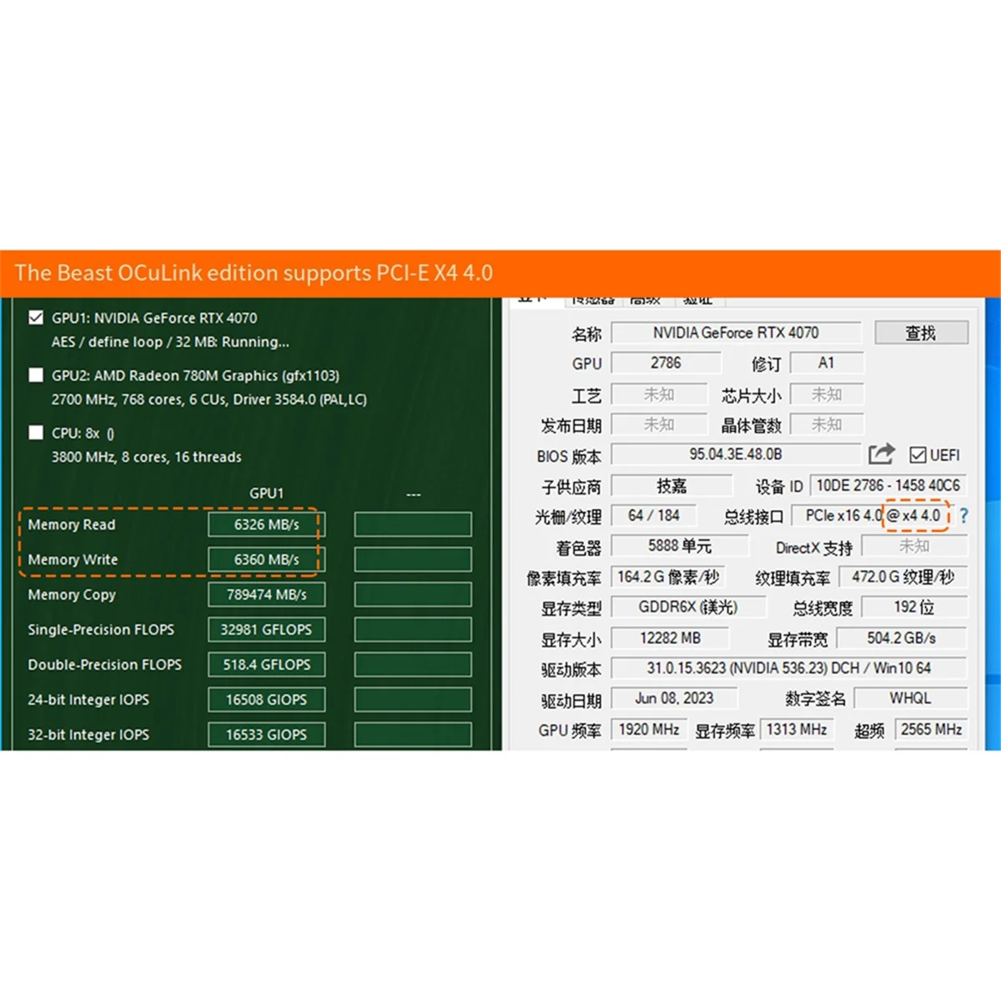
Task: Click the Single-Precision FLOPS 32981 GFLOPS result
Action: pos(267,630)
